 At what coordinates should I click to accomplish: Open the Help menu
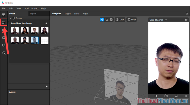[43, 9]
